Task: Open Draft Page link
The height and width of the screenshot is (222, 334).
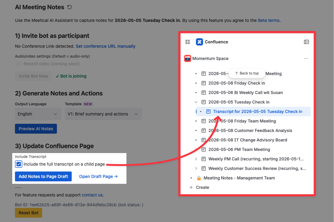Action: [x=98, y=176]
